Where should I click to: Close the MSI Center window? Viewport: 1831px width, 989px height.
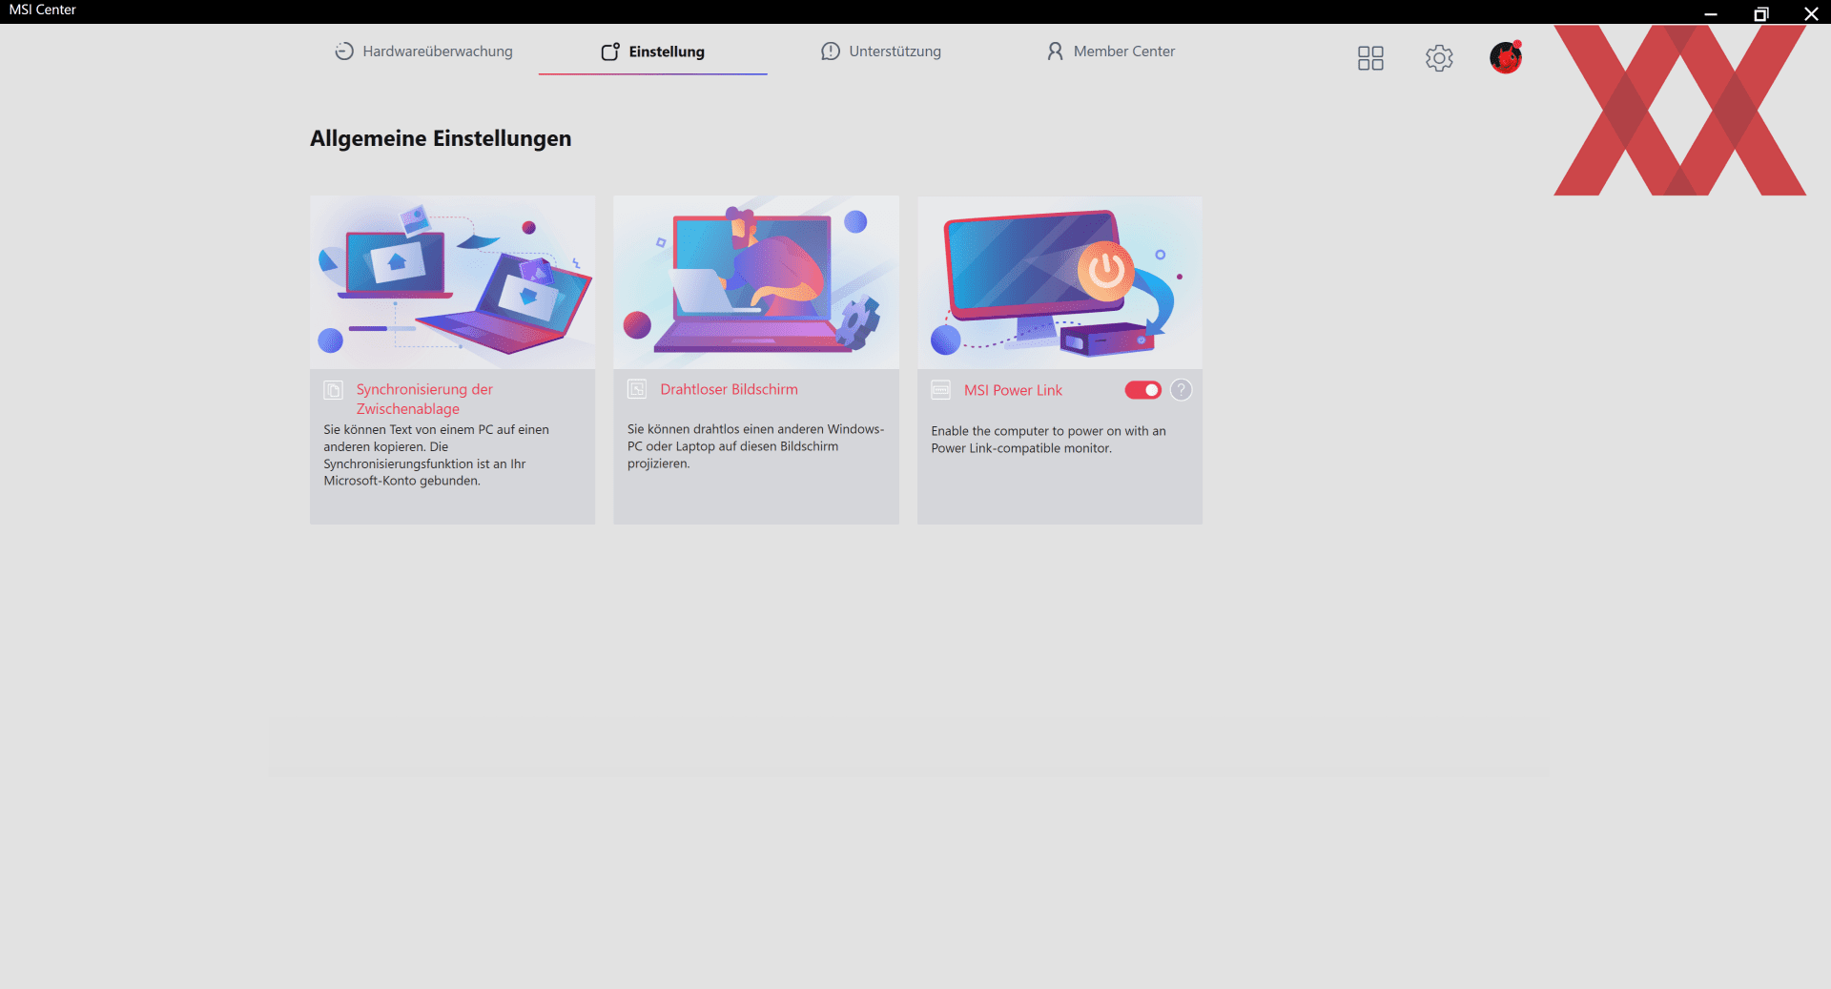1811,12
